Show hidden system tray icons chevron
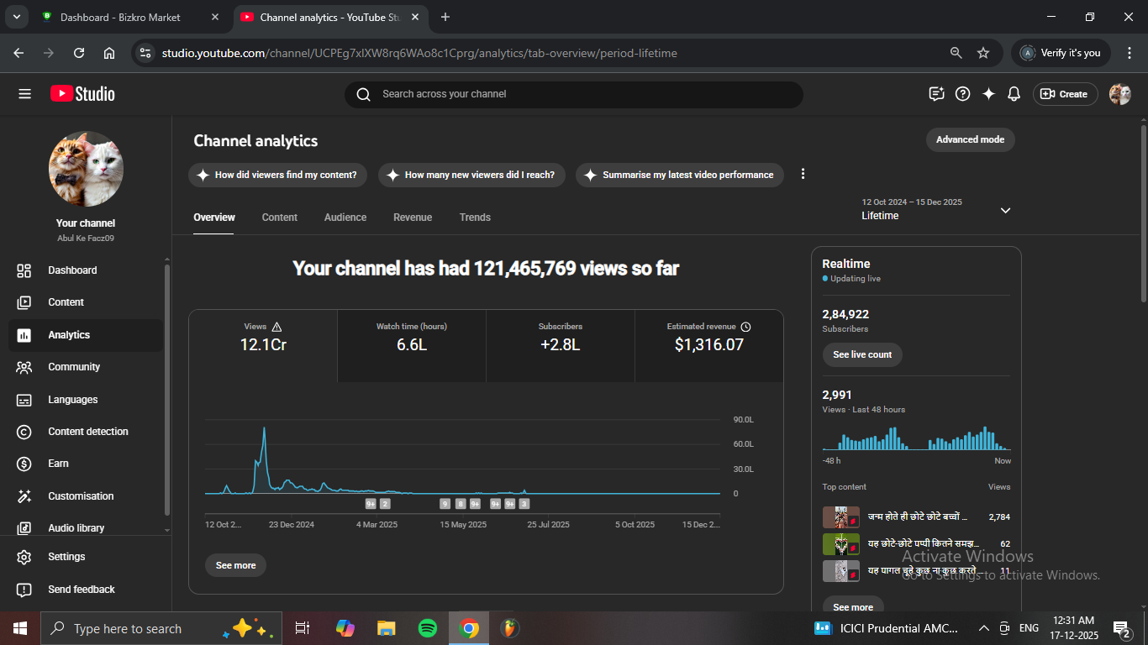 click(x=983, y=628)
